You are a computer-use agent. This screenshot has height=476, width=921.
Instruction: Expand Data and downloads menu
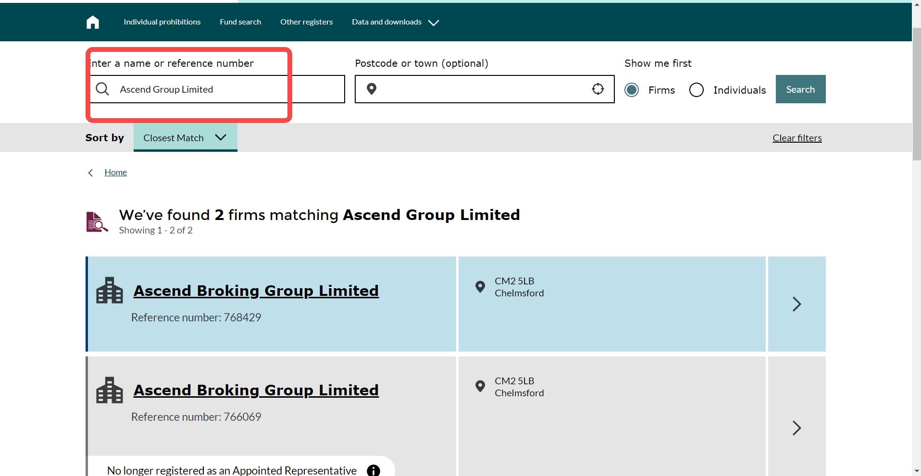coord(395,22)
